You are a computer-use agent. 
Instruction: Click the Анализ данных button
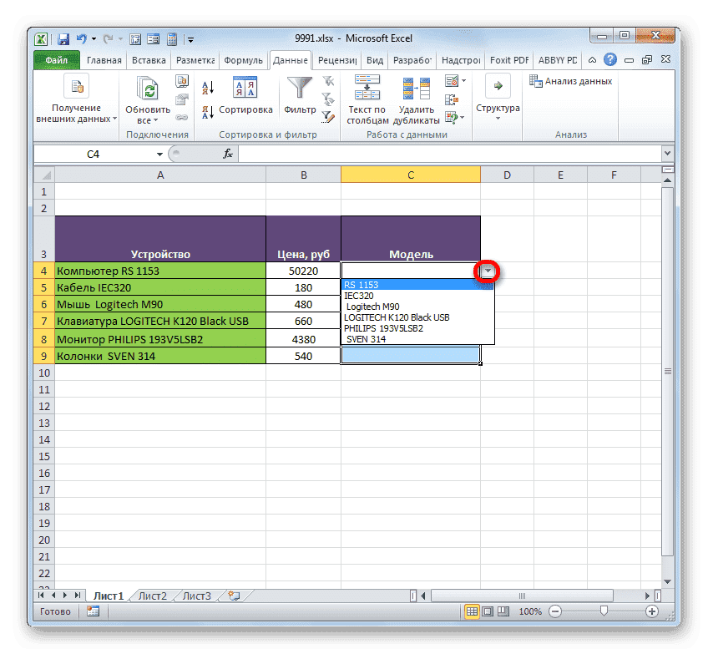pos(576,80)
